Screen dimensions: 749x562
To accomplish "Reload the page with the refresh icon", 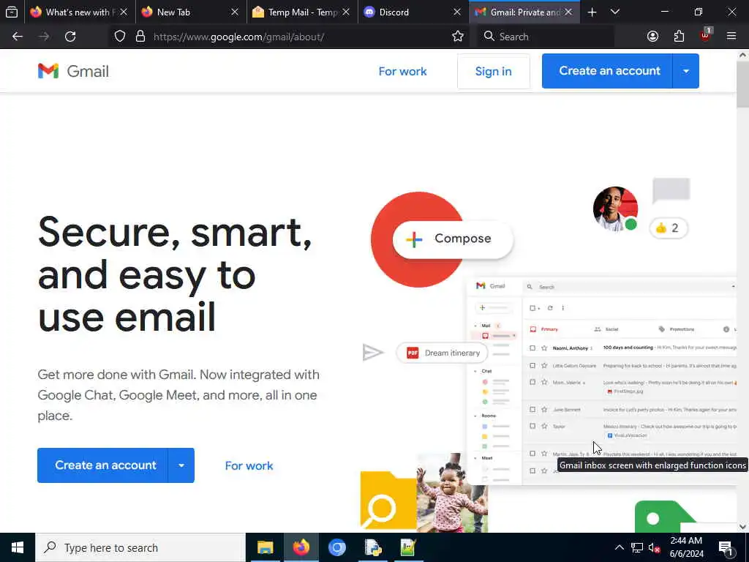I will pyautogui.click(x=70, y=37).
